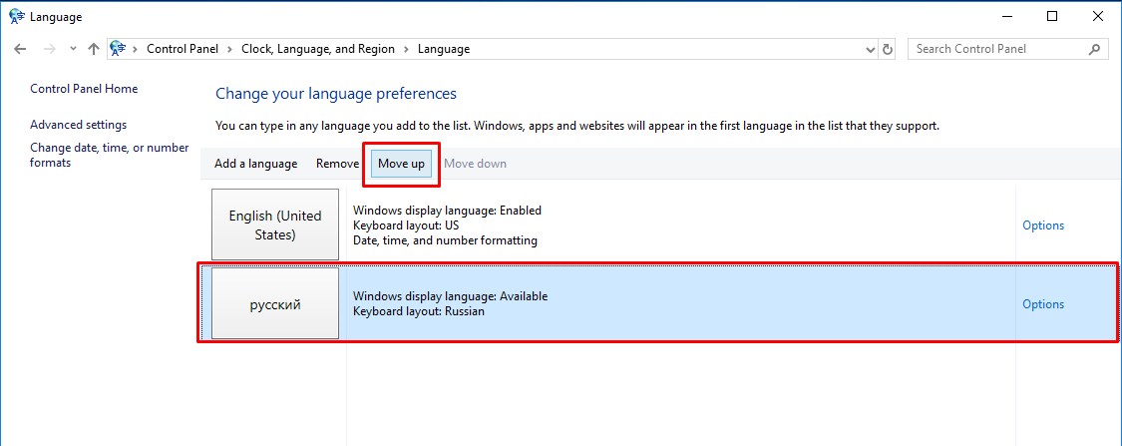This screenshot has height=446, width=1122.
Task: Click the Up one level arrow
Action: (93, 49)
